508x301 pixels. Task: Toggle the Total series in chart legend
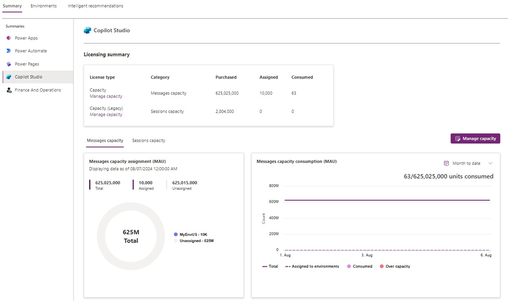270,266
